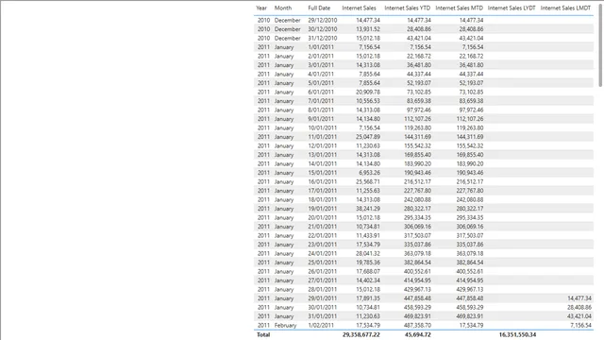Click the Total row label
This screenshot has width=604, height=340.
coord(263,334)
